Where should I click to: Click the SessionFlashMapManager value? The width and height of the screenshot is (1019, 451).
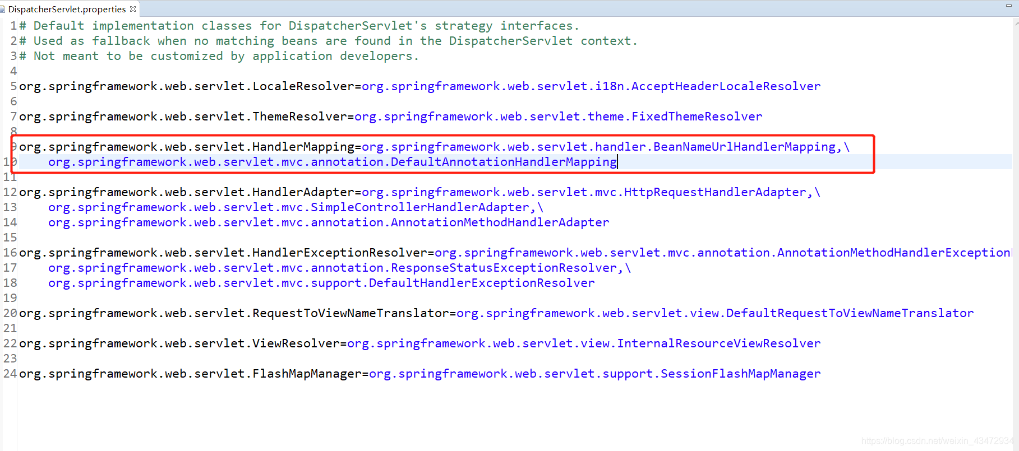coord(595,374)
